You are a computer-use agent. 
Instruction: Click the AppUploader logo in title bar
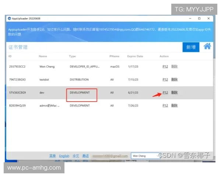click(x=9, y=18)
